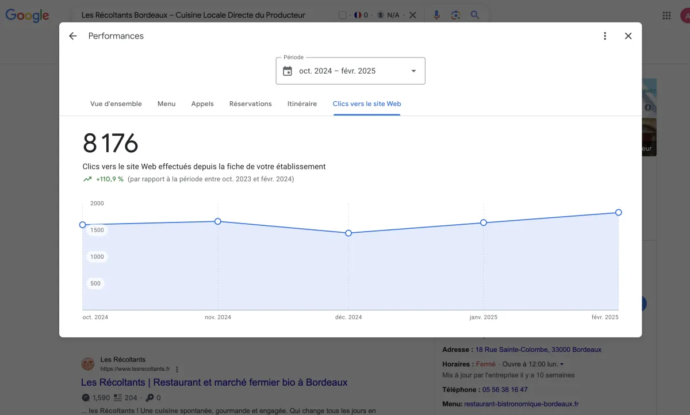Open the Google account avatar

(685, 16)
